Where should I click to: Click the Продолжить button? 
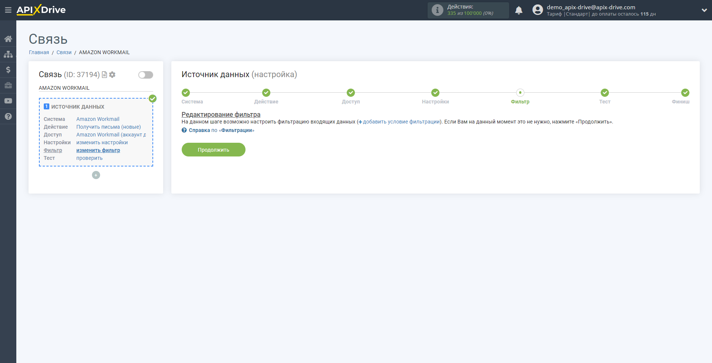214,150
